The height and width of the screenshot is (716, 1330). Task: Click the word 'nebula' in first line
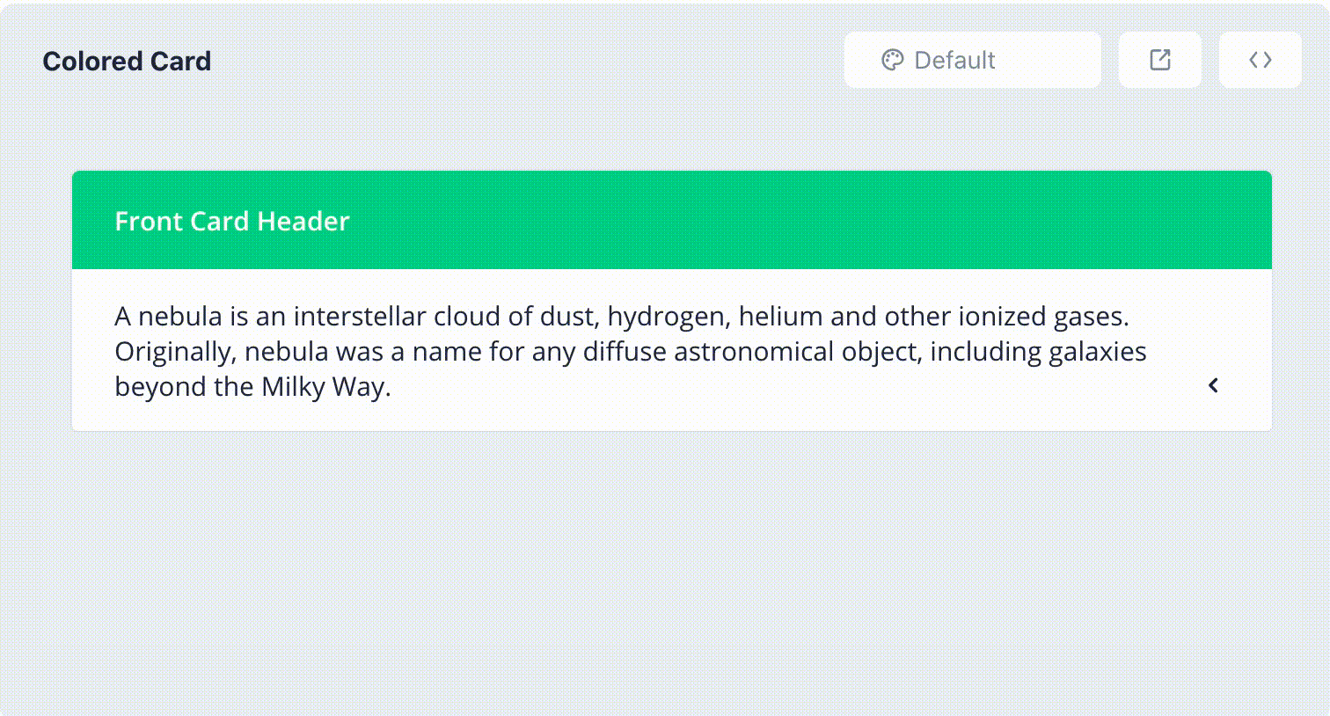click(180, 316)
